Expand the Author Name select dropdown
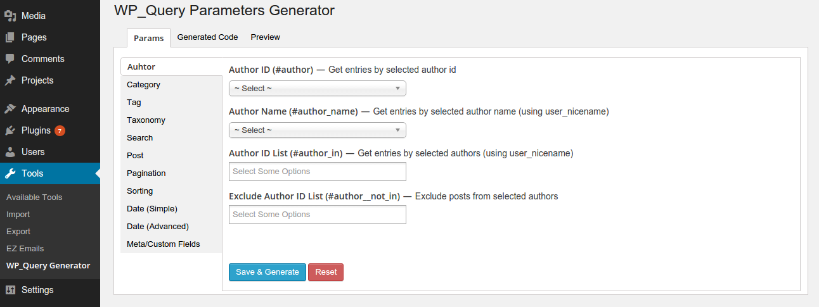Screen dimensions: 819x307 [317, 130]
